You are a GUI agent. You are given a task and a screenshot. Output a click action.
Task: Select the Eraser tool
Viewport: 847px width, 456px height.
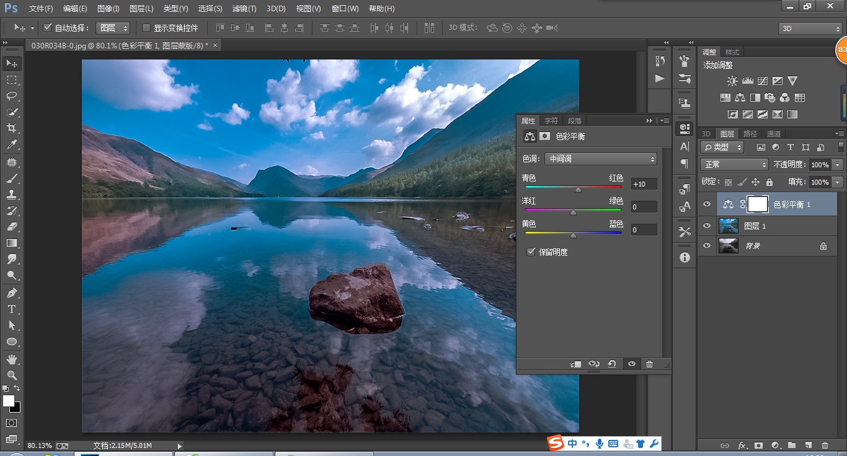pos(12,227)
